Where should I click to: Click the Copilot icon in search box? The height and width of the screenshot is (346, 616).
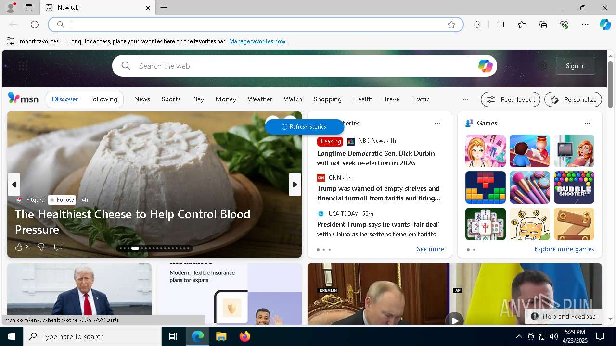click(x=485, y=66)
